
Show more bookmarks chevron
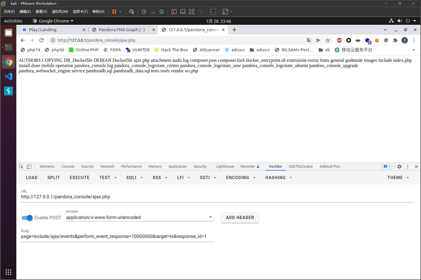coord(414,50)
